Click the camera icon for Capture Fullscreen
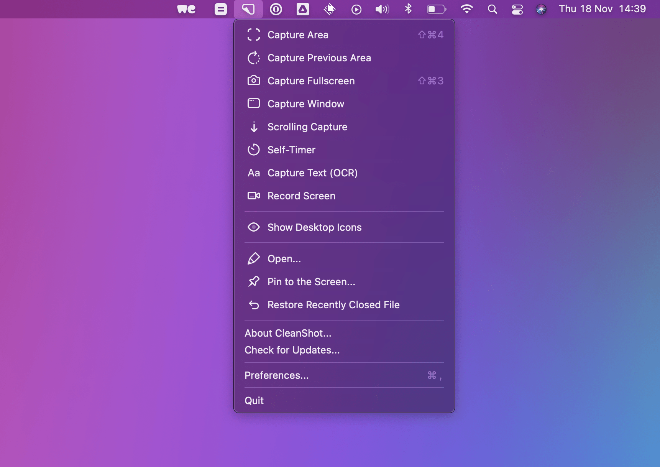 tap(254, 81)
